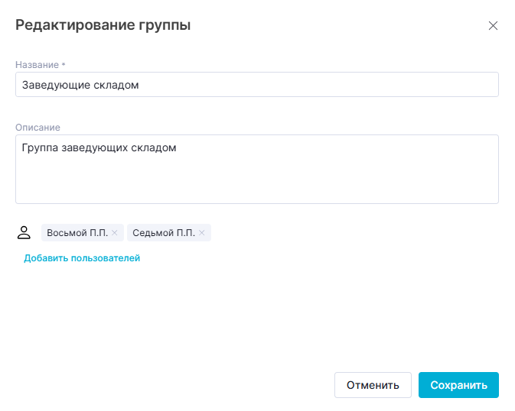Click the Описание field label
The height and width of the screenshot is (411, 515).
[37, 128]
